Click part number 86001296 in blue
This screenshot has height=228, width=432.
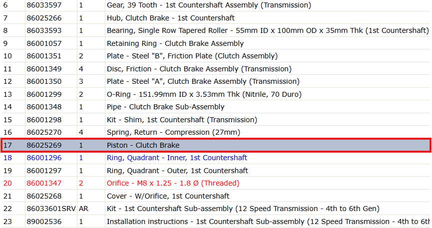[44, 158]
